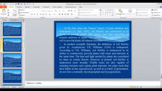Toggle text shadow (S) formatting

(40, 14)
